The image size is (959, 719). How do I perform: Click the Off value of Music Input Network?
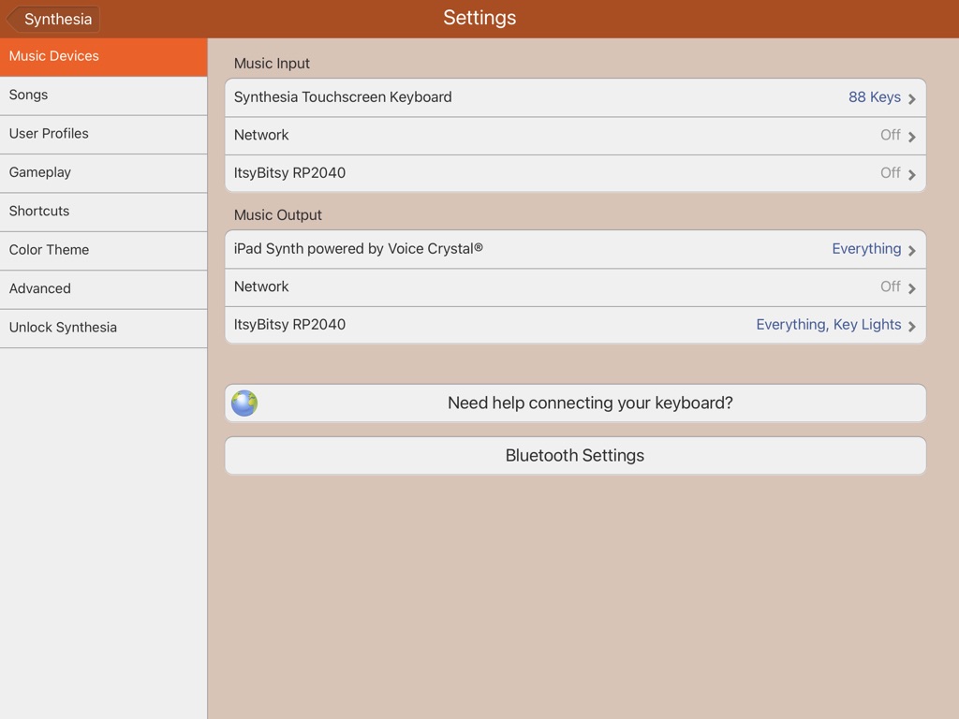[891, 135]
